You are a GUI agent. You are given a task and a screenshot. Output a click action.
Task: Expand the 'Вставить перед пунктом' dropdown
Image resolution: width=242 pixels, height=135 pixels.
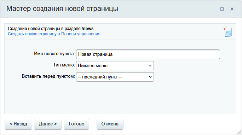click(115, 77)
